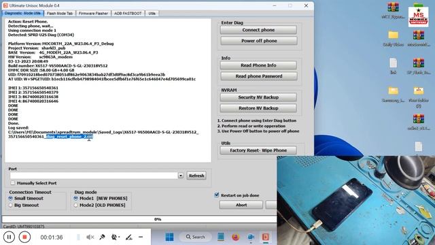Open the Samsung folder on desktop
Image resolution: width=435 pixels, height=245 pixels.
click(x=393, y=95)
